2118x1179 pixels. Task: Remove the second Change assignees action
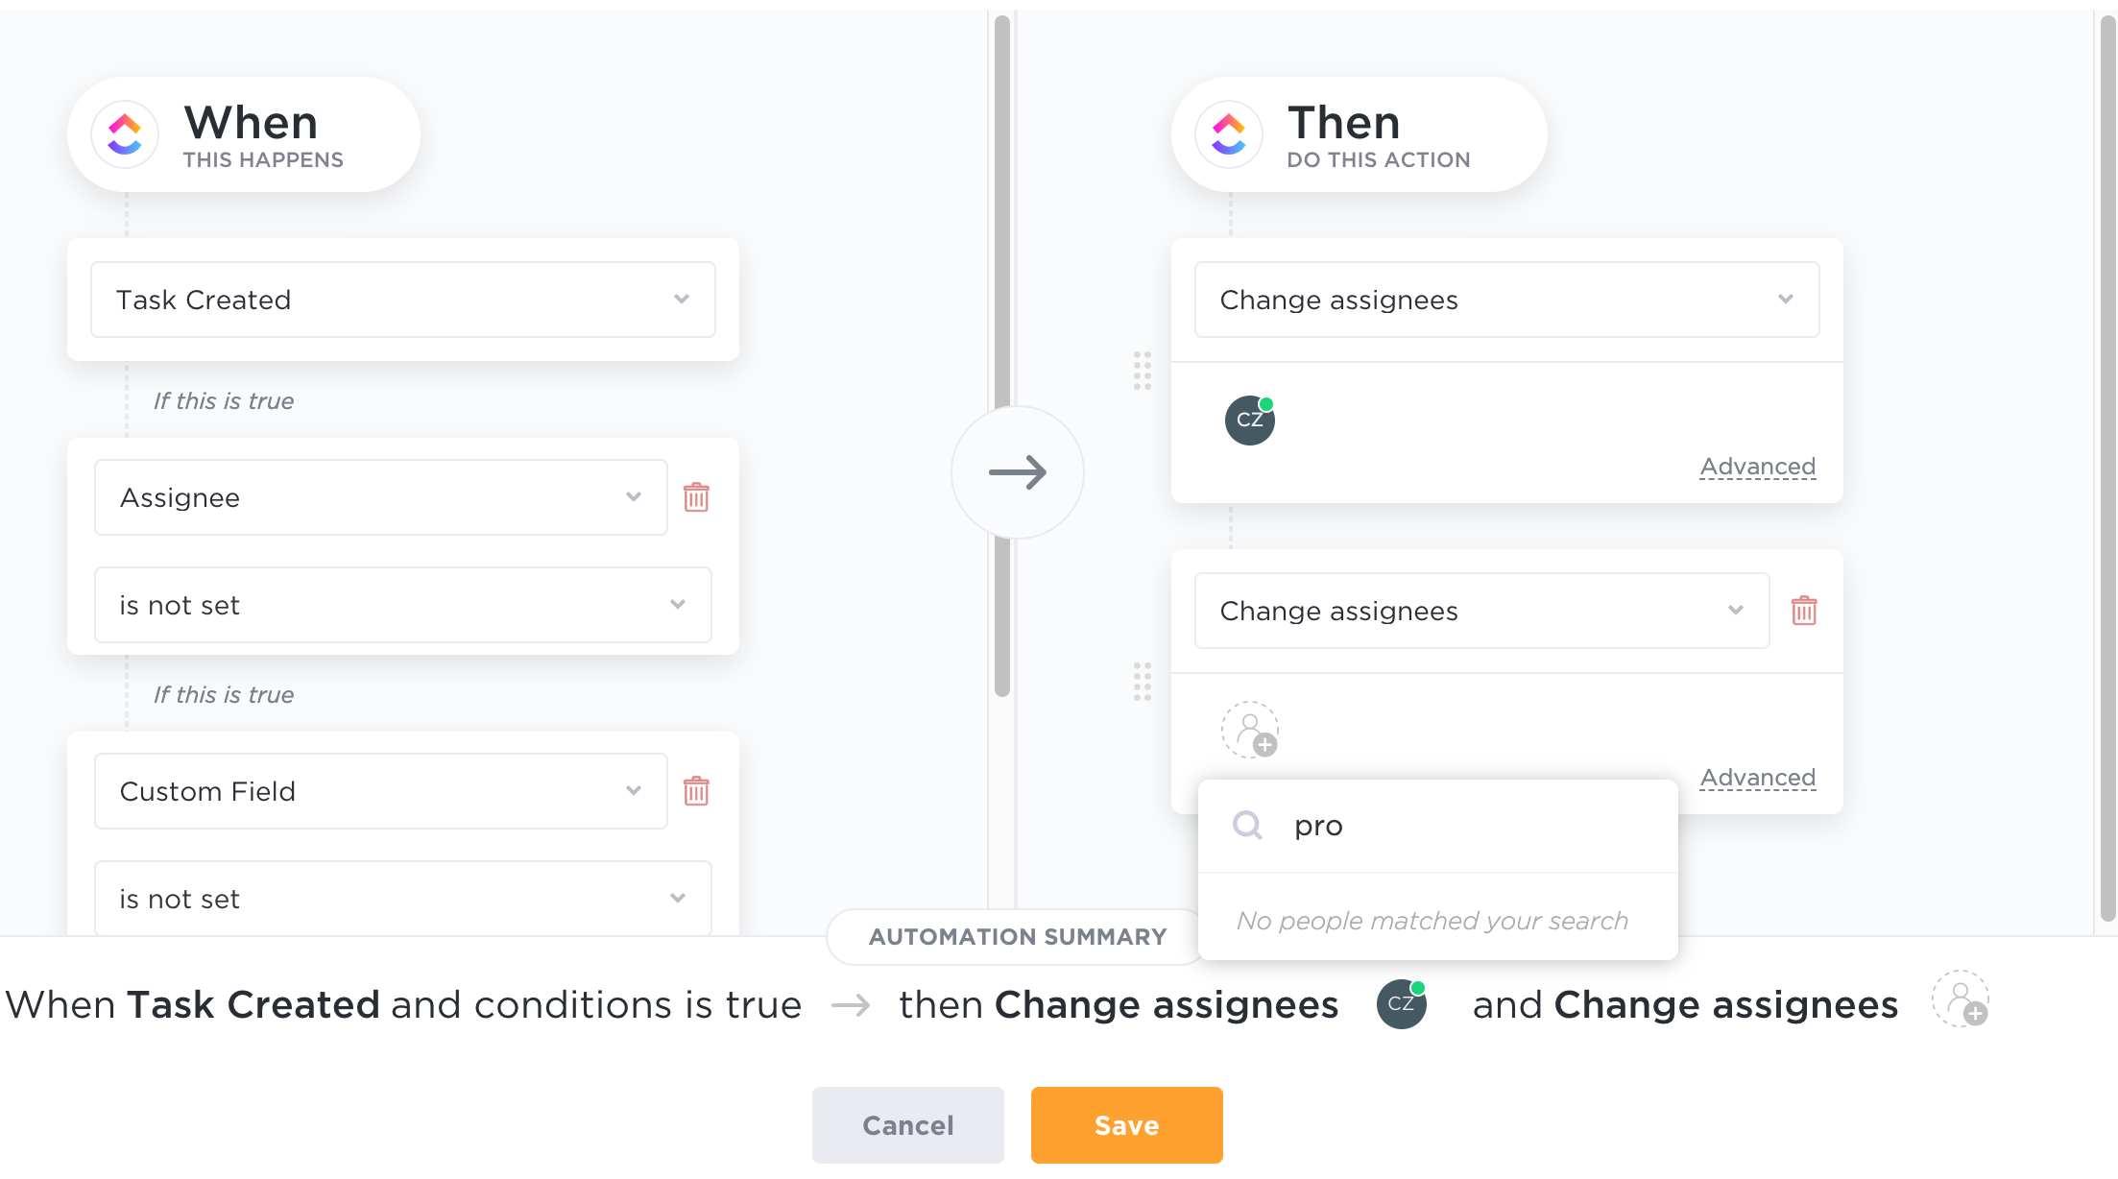1804,611
